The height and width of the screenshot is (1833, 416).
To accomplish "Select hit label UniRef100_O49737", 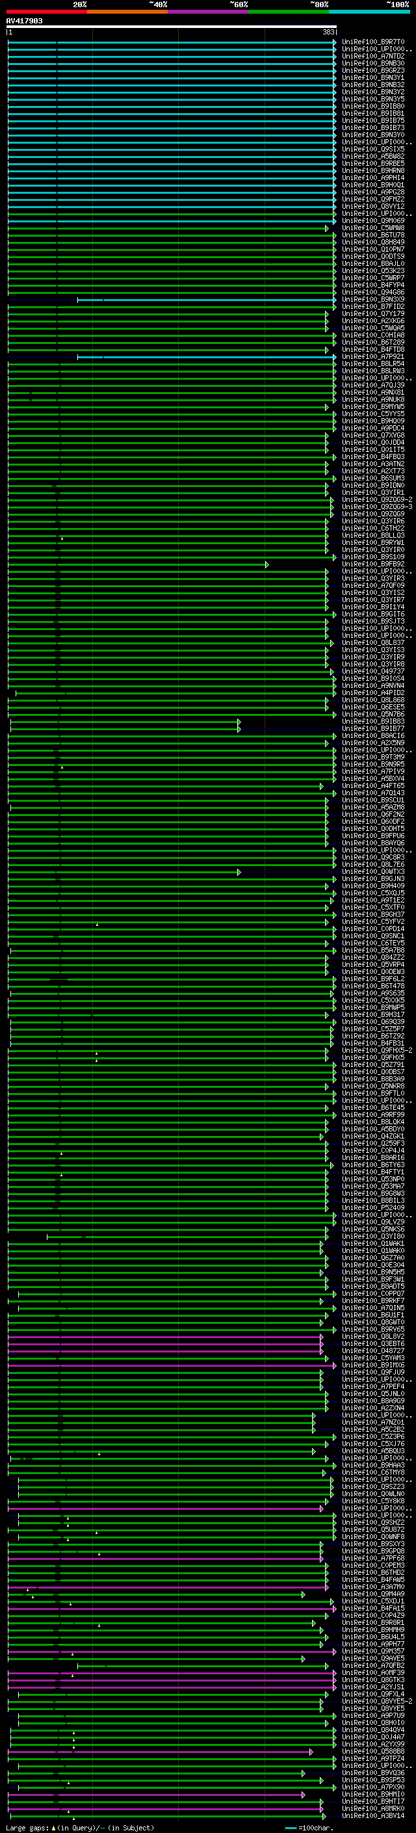I will [373, 671].
